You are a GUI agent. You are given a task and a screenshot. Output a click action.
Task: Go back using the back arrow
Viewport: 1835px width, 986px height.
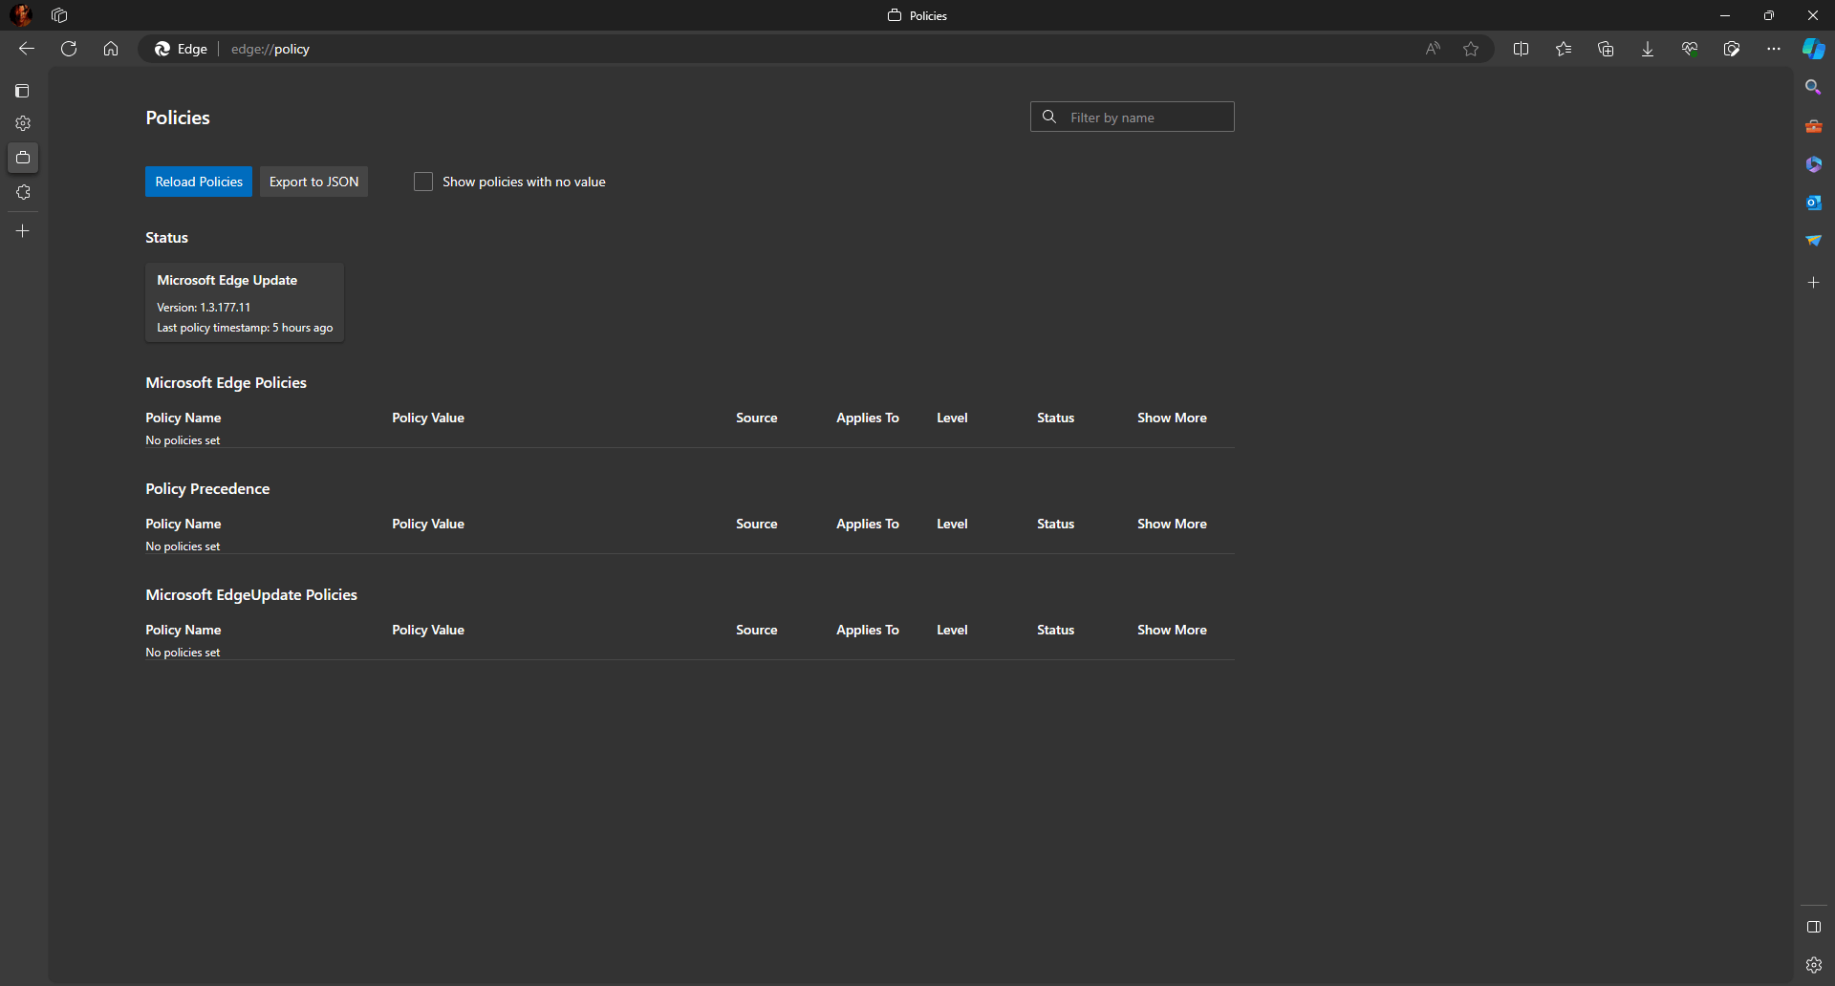(27, 49)
